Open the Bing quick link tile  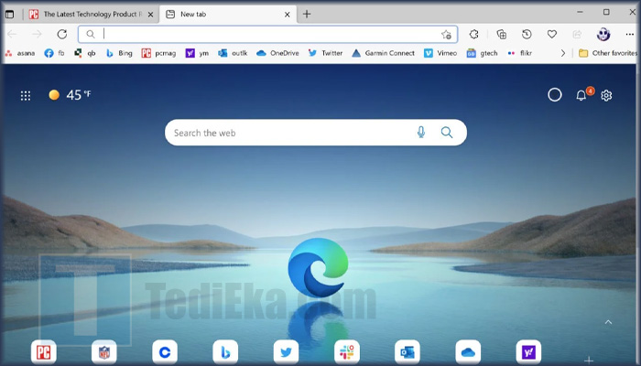[225, 352]
